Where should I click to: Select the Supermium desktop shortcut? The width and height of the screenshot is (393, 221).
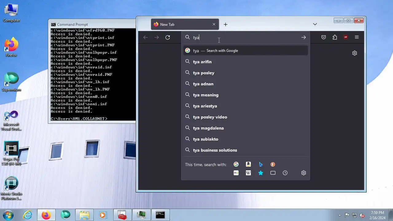(11, 82)
